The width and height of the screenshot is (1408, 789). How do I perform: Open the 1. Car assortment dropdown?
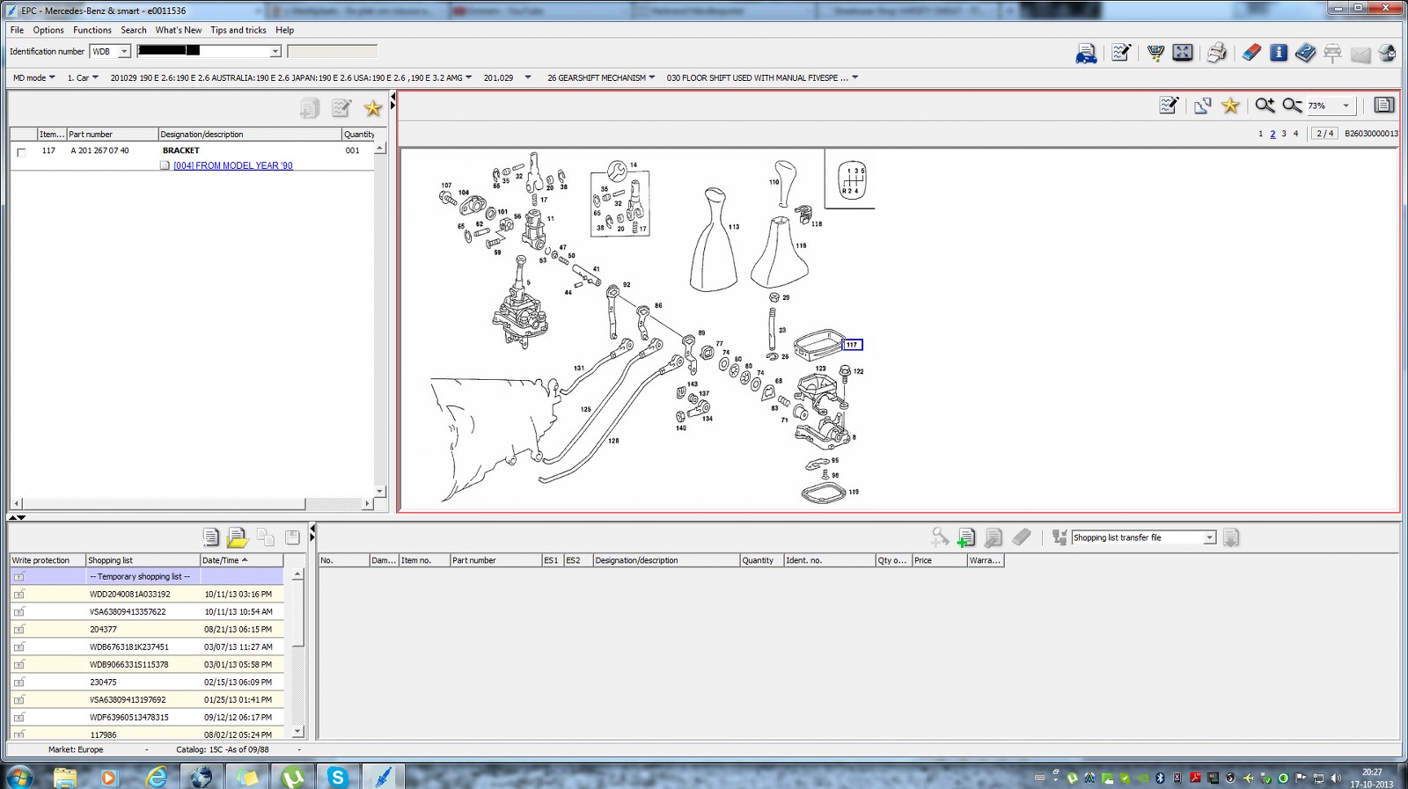[83, 78]
